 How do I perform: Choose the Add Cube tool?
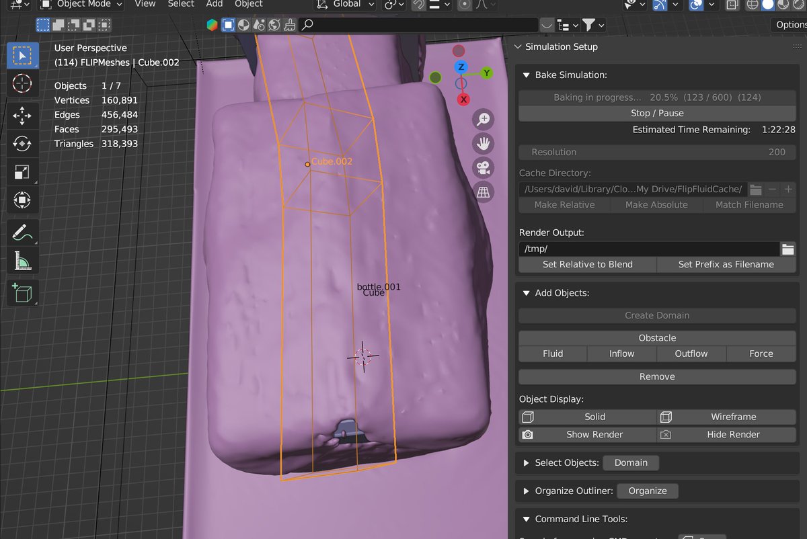point(22,293)
